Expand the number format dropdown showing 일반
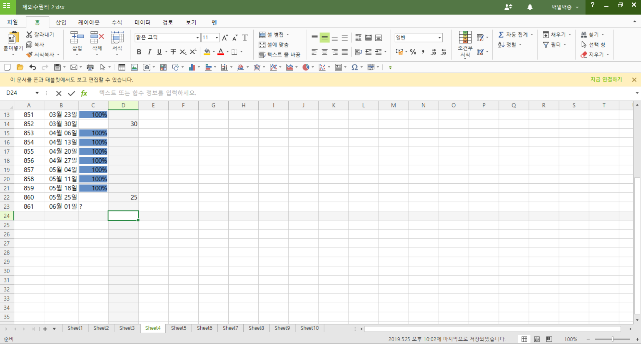Viewport: 641px width, 344px height. tap(439, 38)
